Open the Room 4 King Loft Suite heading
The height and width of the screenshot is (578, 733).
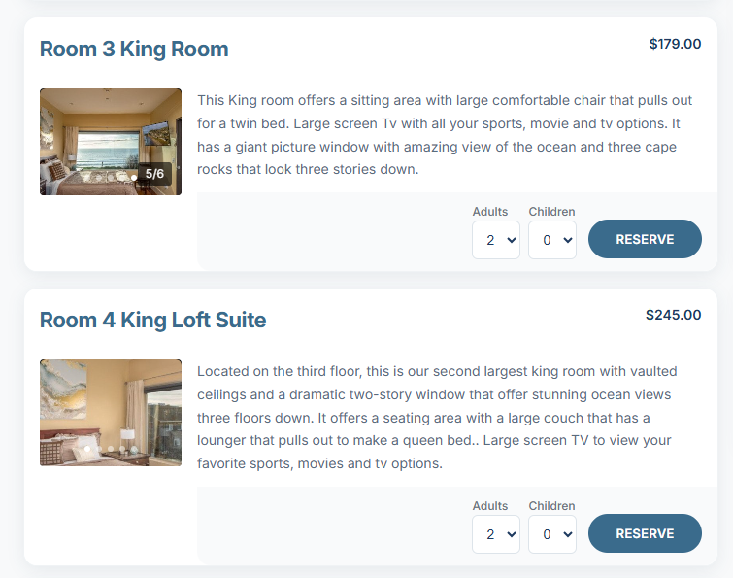[152, 320]
